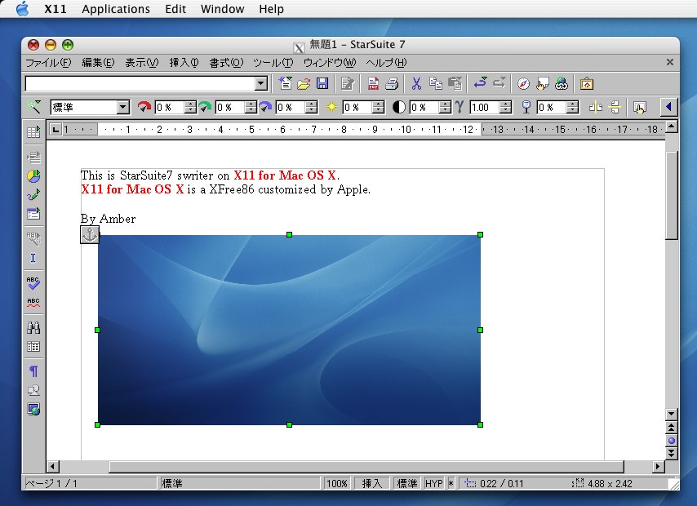Open the graphics mode '標準' dropdown
The width and height of the screenshot is (697, 506).
click(123, 107)
